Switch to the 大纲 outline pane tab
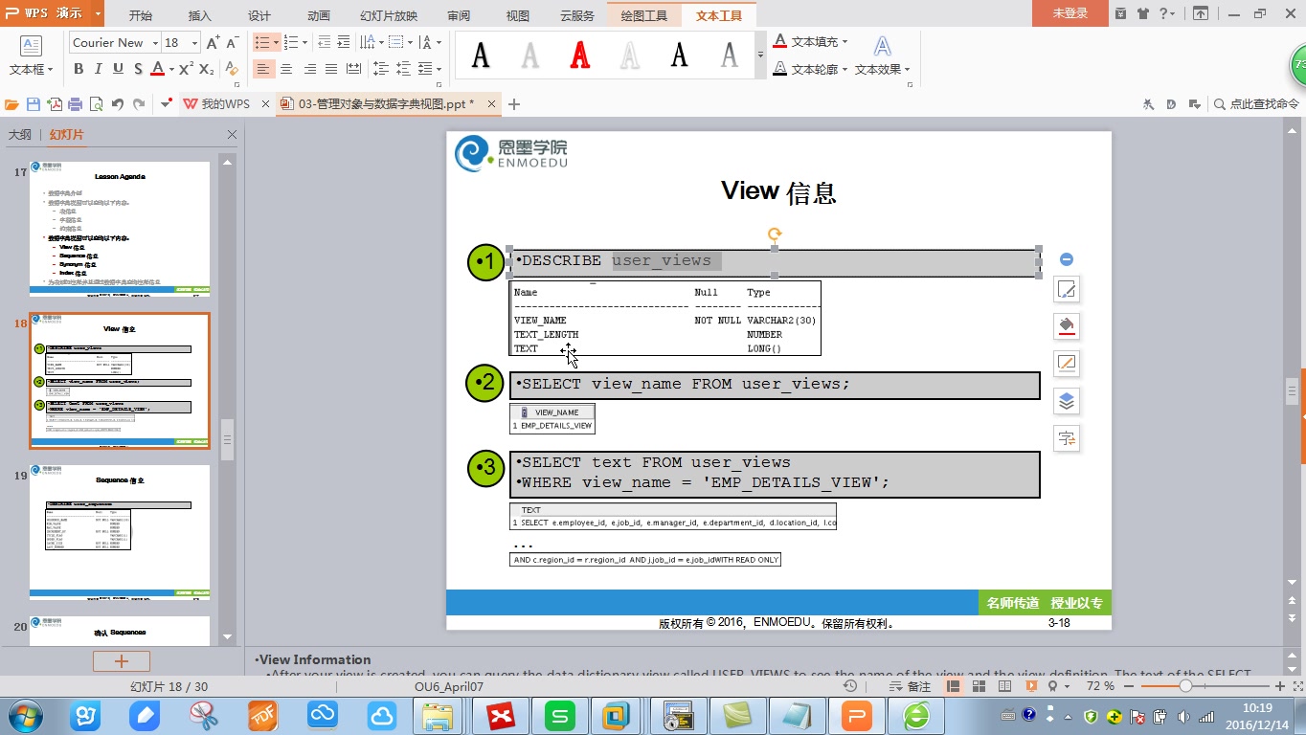 coord(20,135)
